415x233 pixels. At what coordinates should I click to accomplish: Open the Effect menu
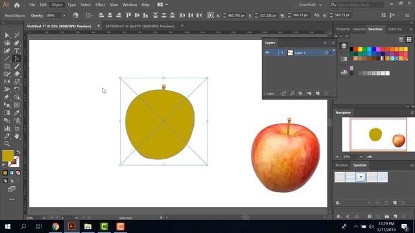[101, 5]
